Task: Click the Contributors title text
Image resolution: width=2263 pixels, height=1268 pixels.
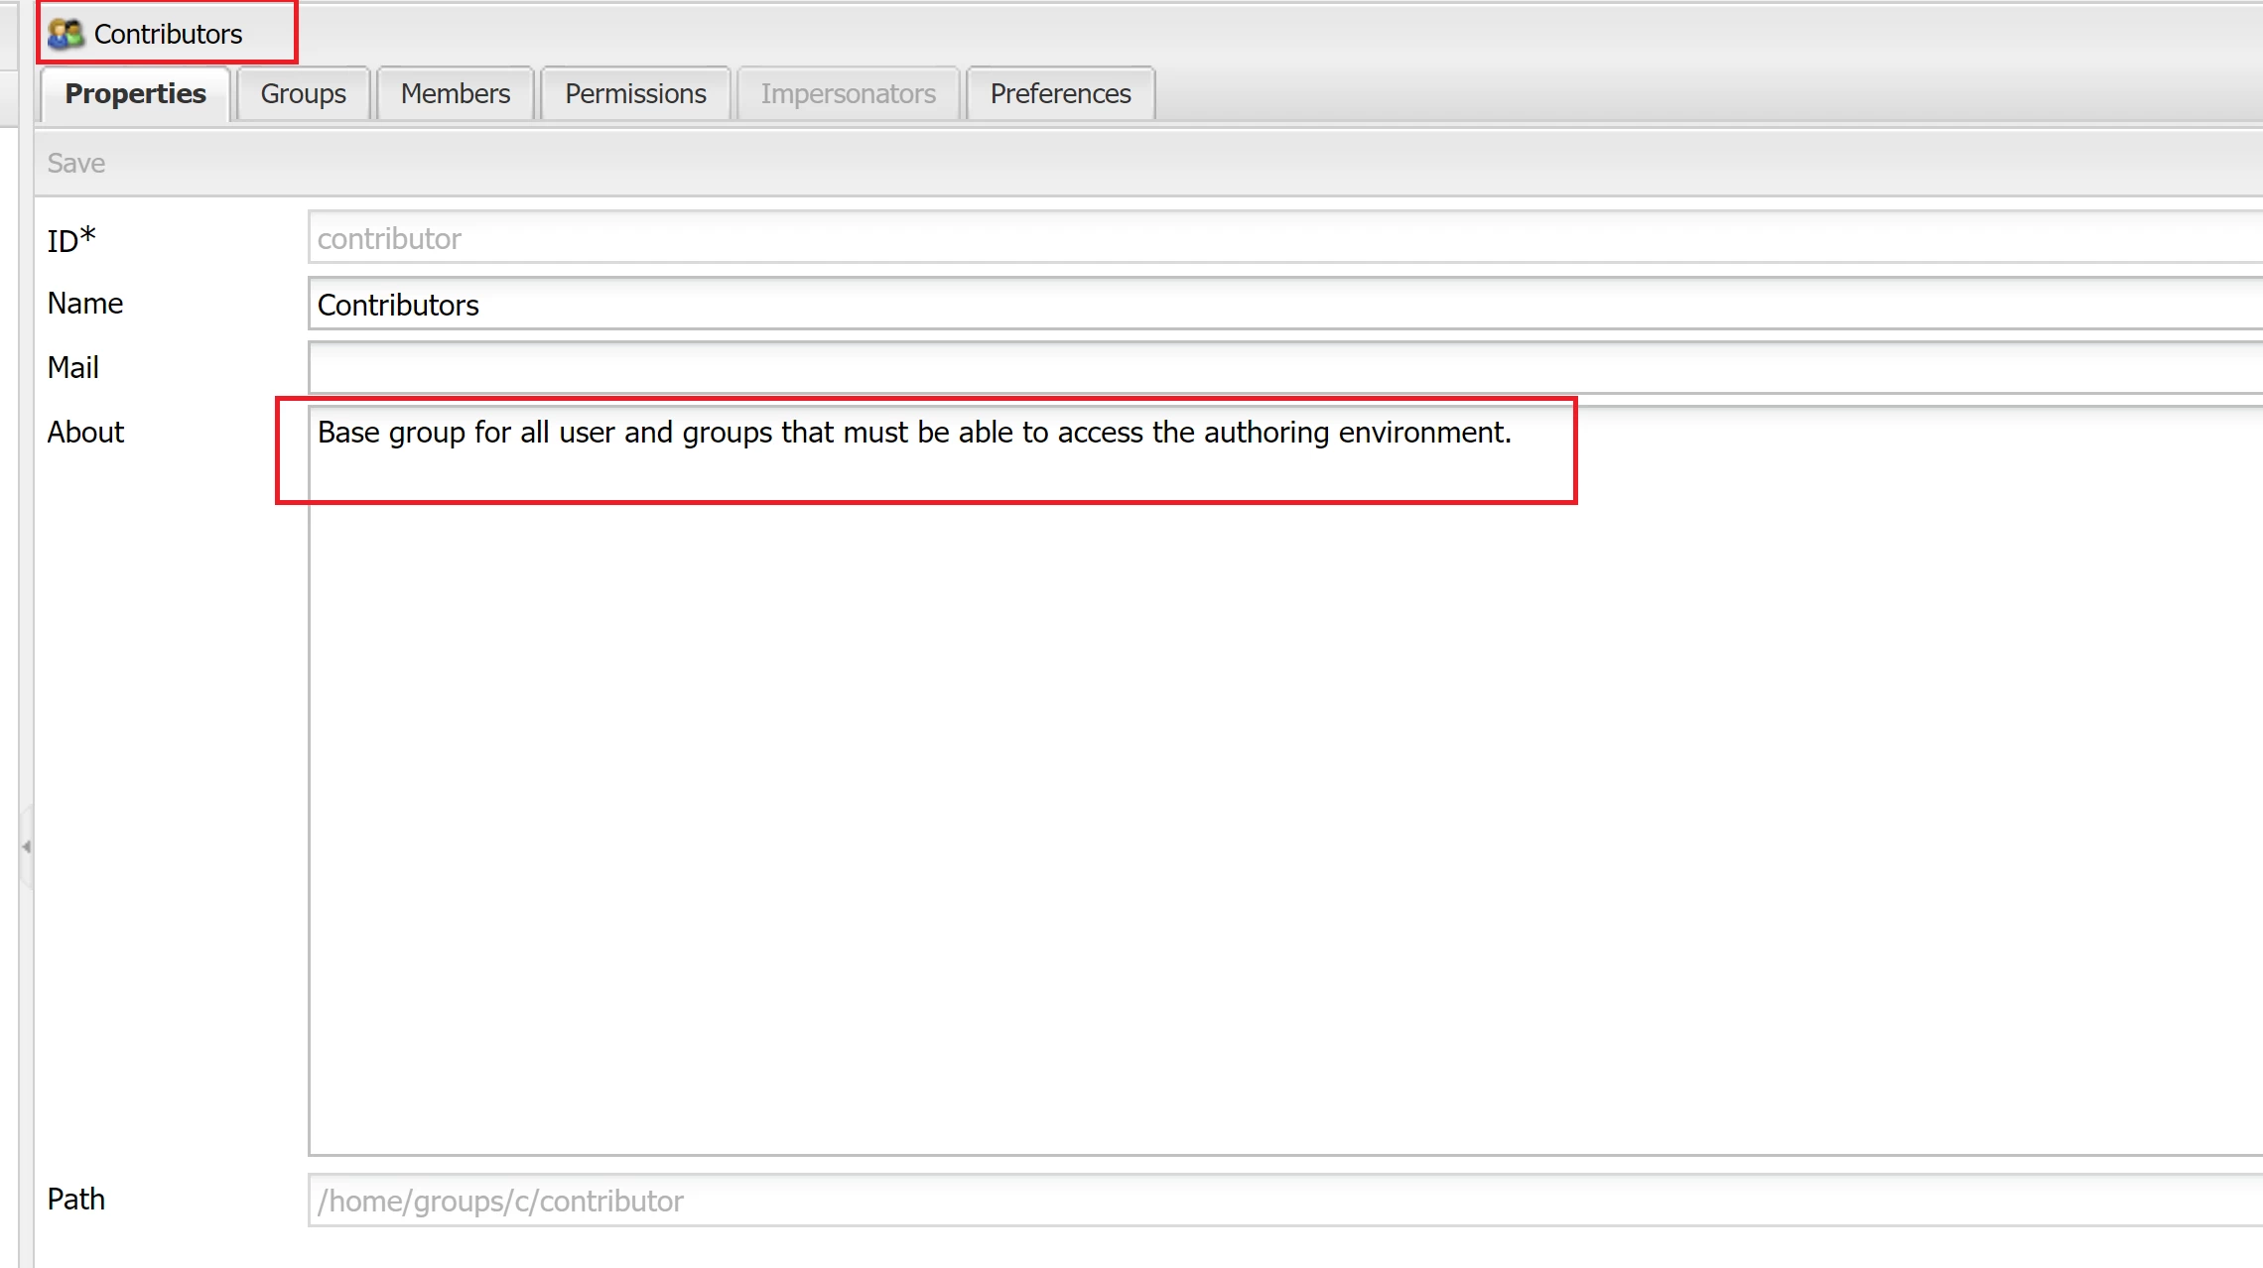Action: [x=168, y=34]
